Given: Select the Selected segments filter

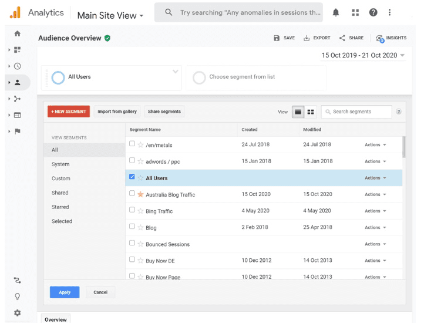Looking at the screenshot, I should (x=62, y=221).
